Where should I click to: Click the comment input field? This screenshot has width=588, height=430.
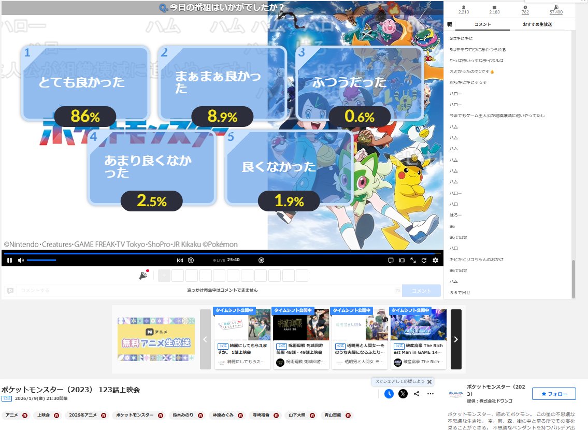click(x=210, y=290)
